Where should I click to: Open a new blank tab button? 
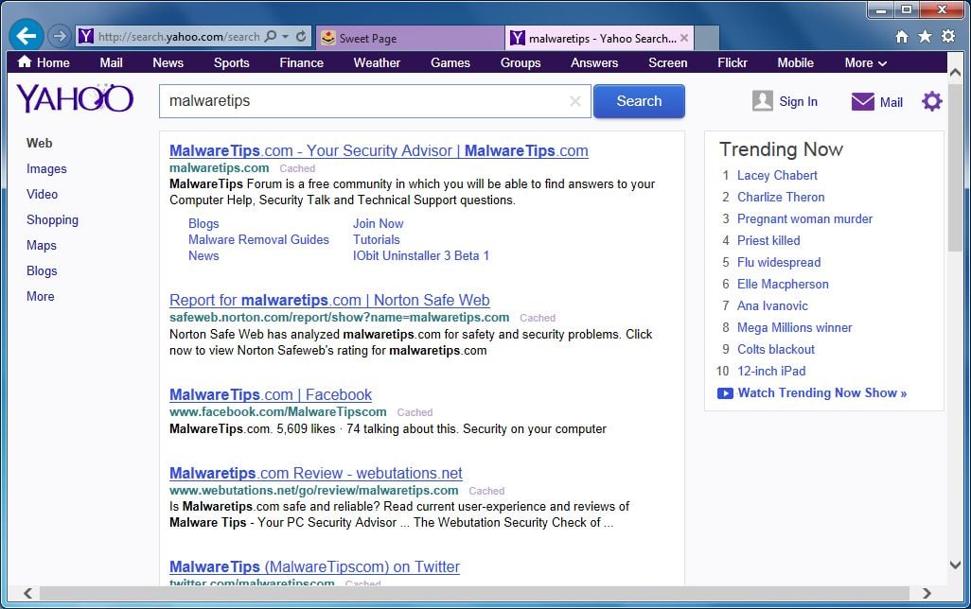[x=707, y=38]
